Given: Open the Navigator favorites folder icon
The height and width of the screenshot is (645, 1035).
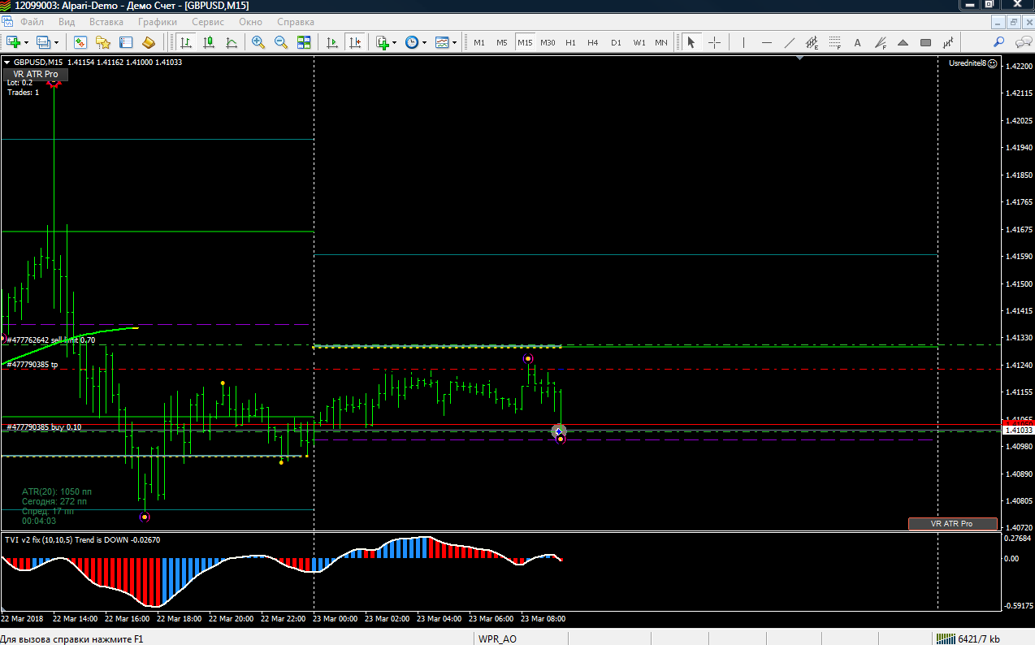Looking at the screenshot, I should (103, 42).
